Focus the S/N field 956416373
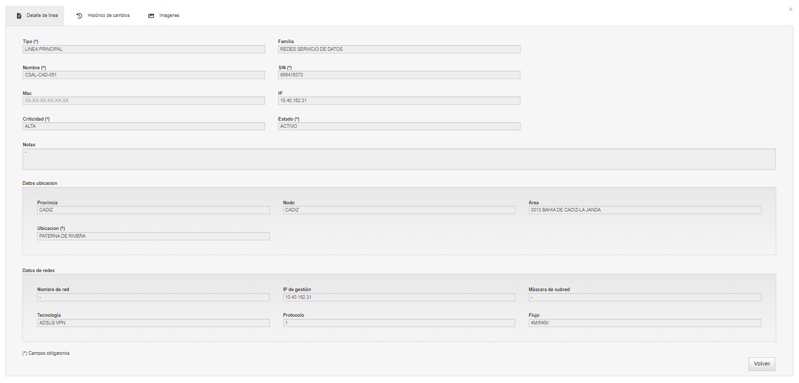Screen dimensions: 799x383 coord(399,75)
